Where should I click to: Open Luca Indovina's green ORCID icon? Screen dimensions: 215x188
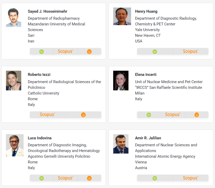click(41, 178)
